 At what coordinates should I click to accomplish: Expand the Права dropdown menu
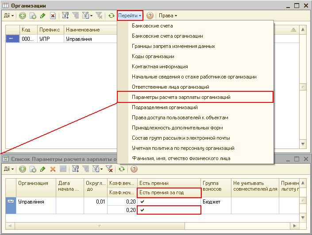pos(168,16)
